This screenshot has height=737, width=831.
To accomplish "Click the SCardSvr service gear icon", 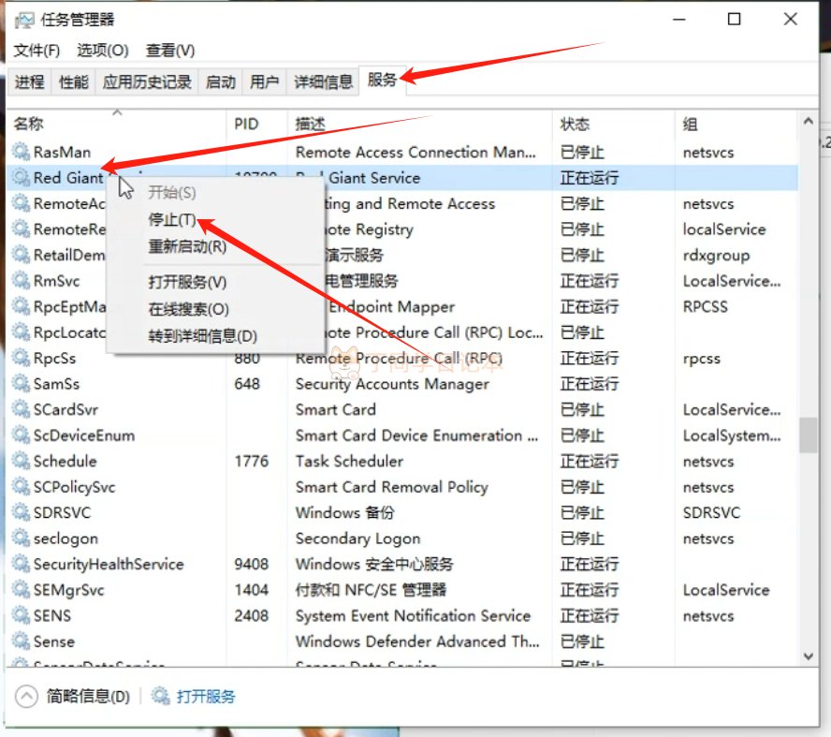I will (x=21, y=409).
